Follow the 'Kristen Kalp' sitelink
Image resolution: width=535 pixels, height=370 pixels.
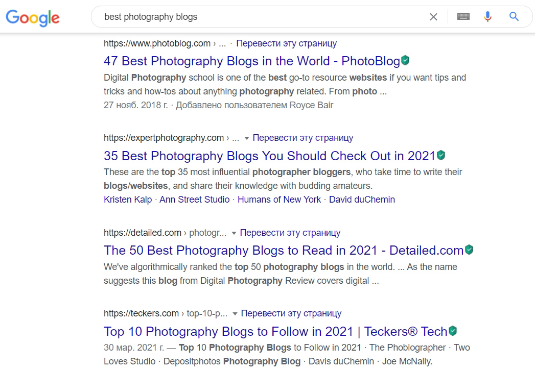128,200
